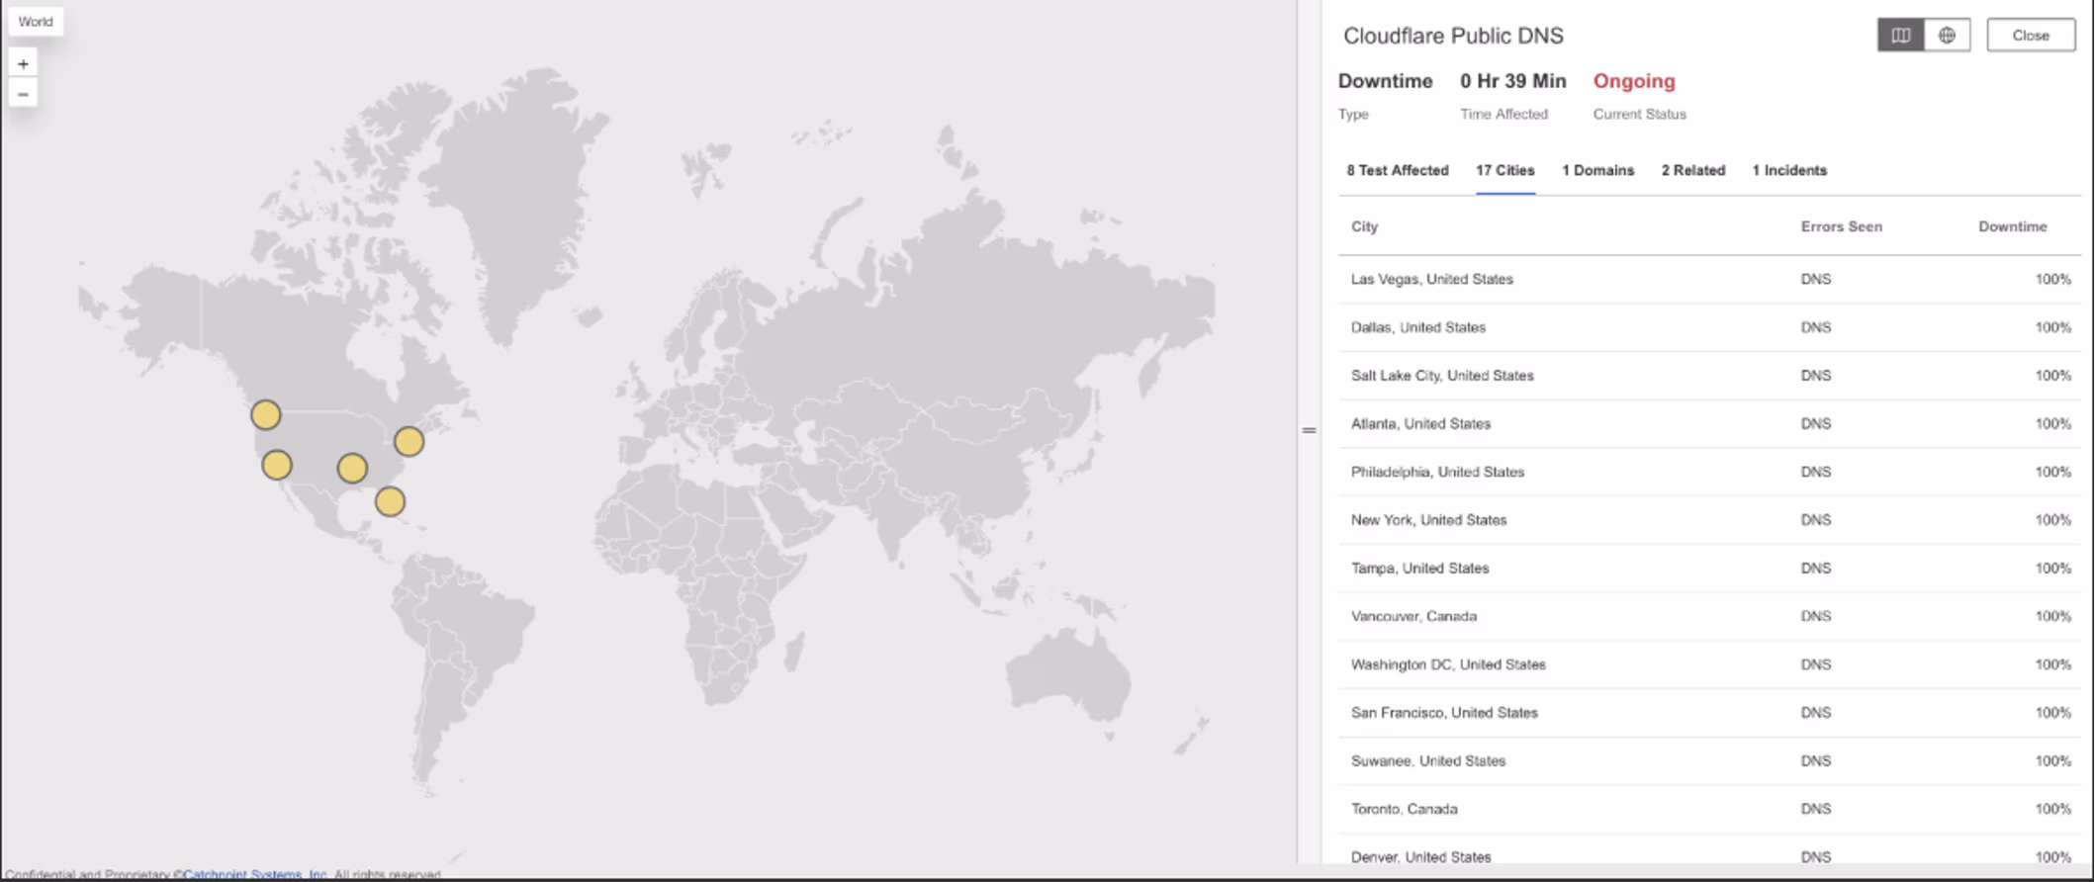Zoom in on the map
This screenshot has width=2095, height=882.
(x=23, y=63)
